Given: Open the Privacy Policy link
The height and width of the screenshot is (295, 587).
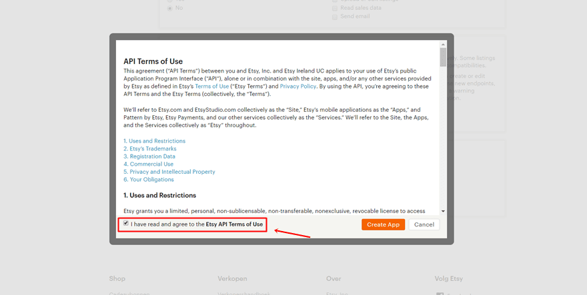Looking at the screenshot, I should pos(298,87).
